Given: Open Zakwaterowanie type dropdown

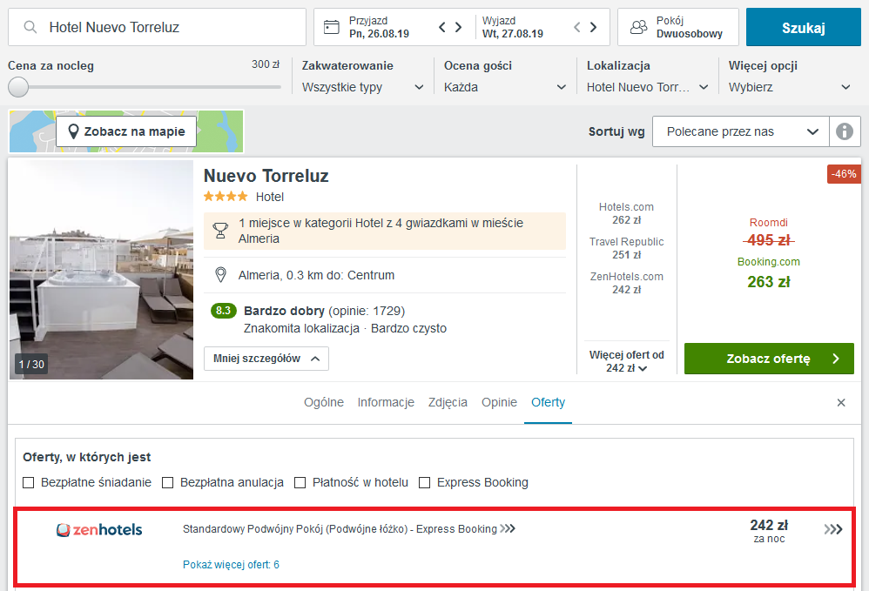Looking at the screenshot, I should [x=362, y=87].
